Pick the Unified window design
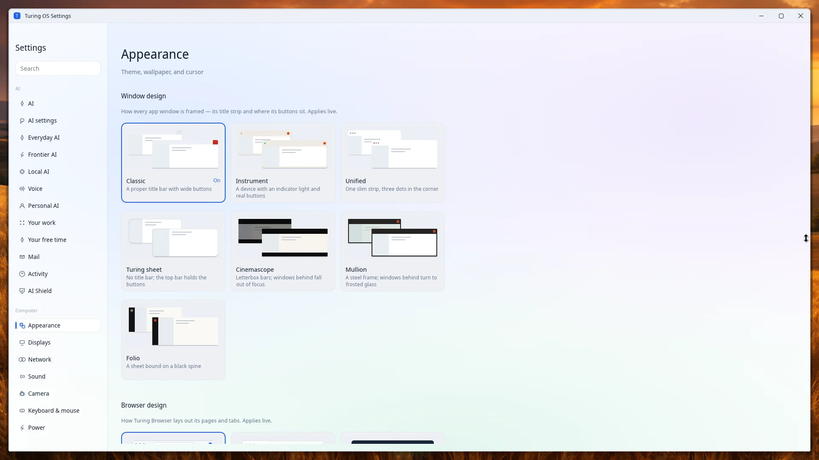 (x=392, y=163)
